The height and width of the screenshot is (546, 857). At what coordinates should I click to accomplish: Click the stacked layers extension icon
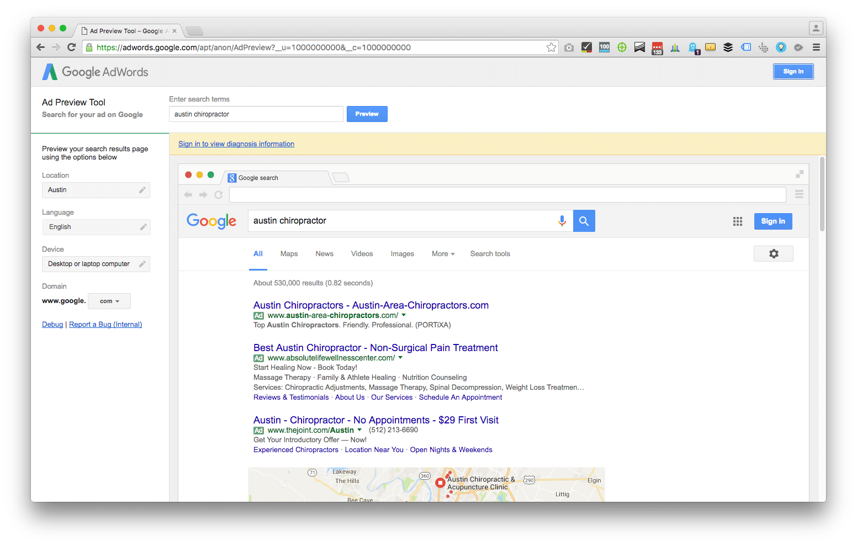[x=728, y=47]
